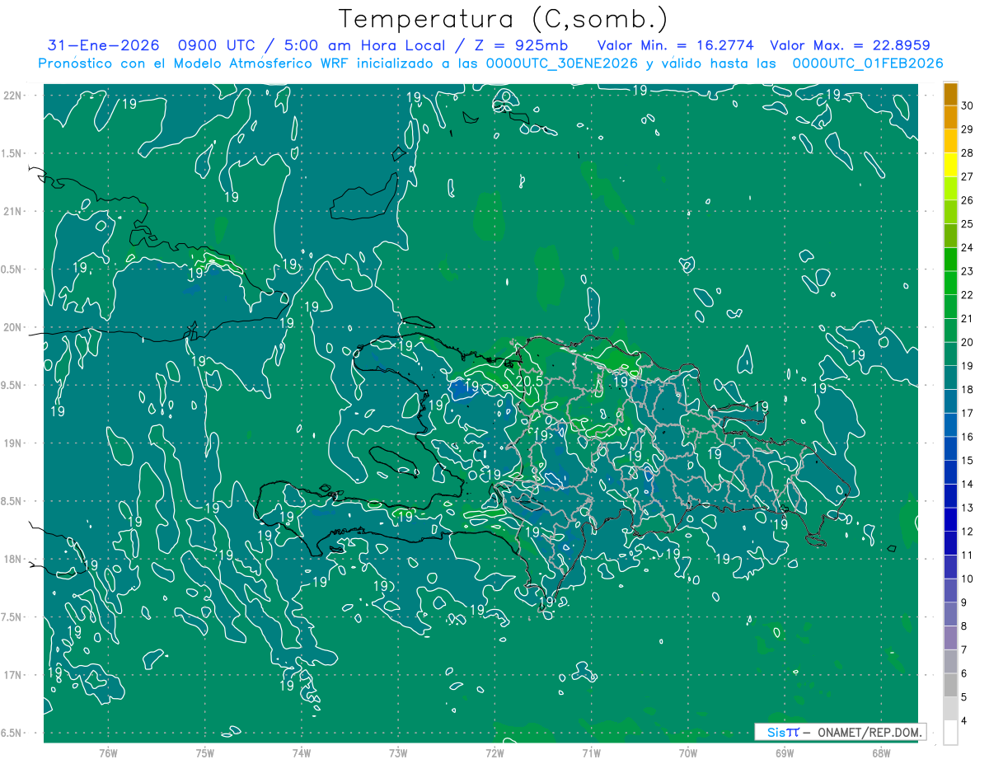This screenshot has width=989, height=764.
Task: Click the colorbar label 10
Action: pyautogui.click(x=968, y=579)
